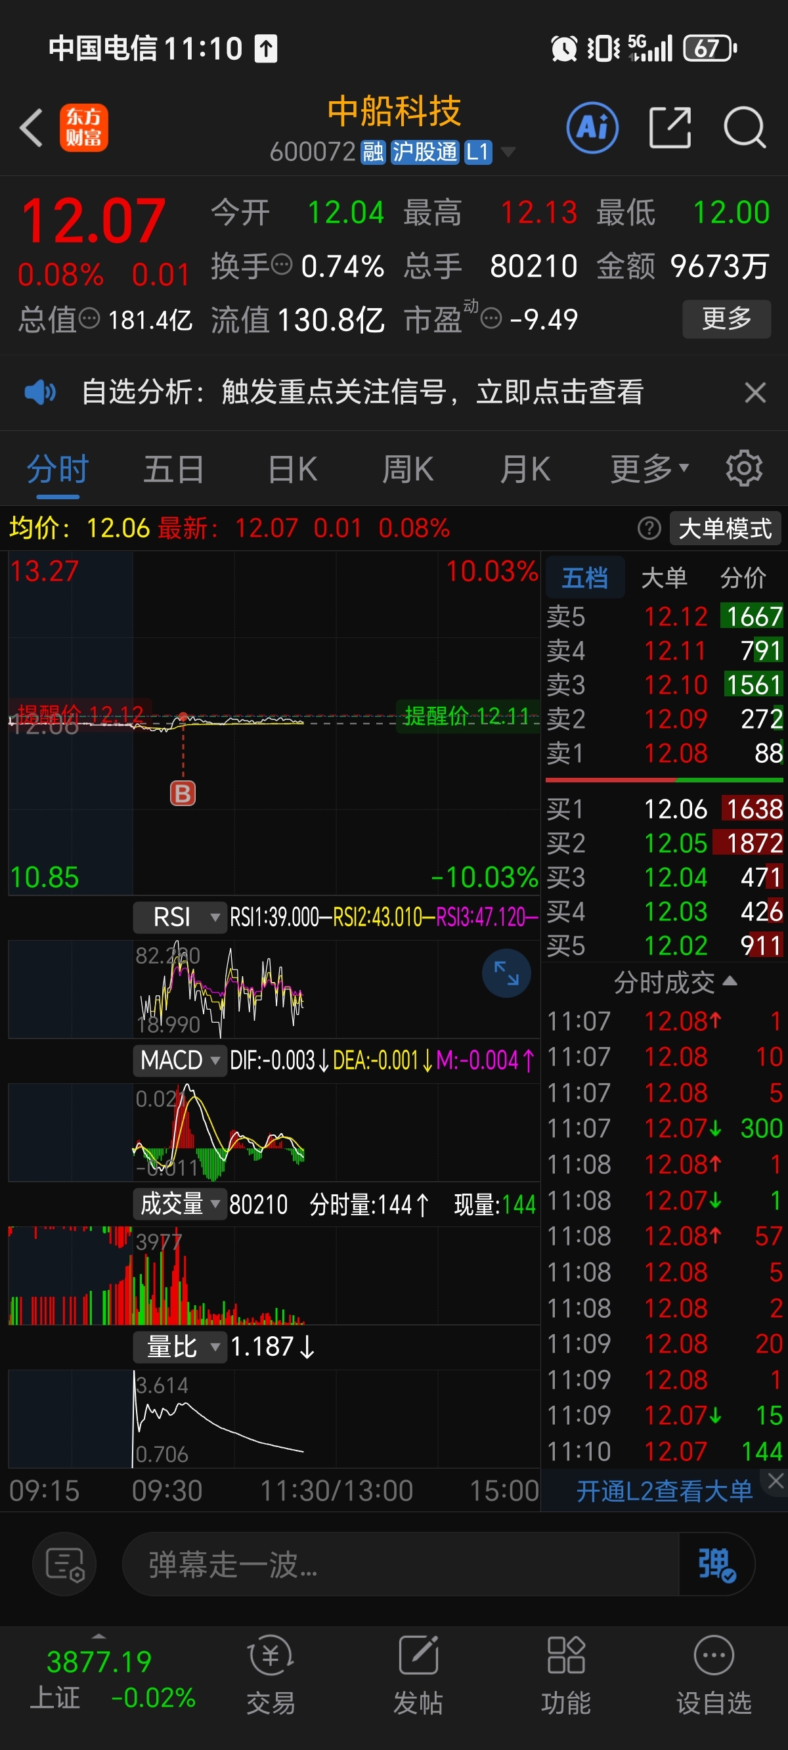Switch to 分时 chart tab
Viewport: 788px width, 1750px height.
[x=58, y=468]
